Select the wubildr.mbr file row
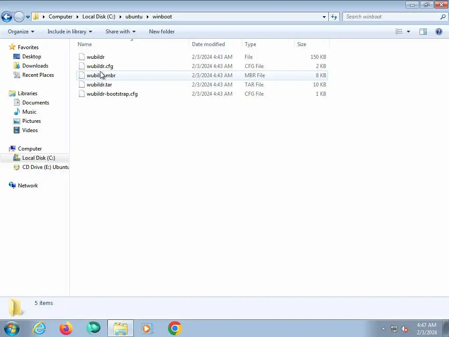 (x=202, y=75)
